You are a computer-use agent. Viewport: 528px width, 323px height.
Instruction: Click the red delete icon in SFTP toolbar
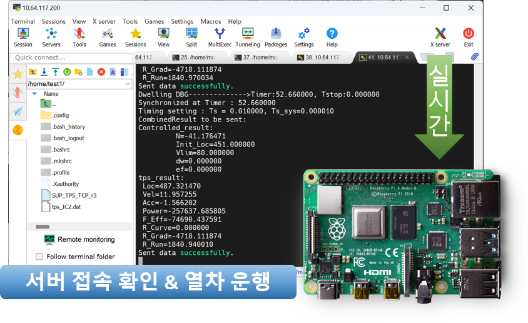click(x=101, y=72)
